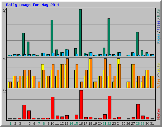Click the '17' y-axis value of bottom chart

click(x=5, y=91)
